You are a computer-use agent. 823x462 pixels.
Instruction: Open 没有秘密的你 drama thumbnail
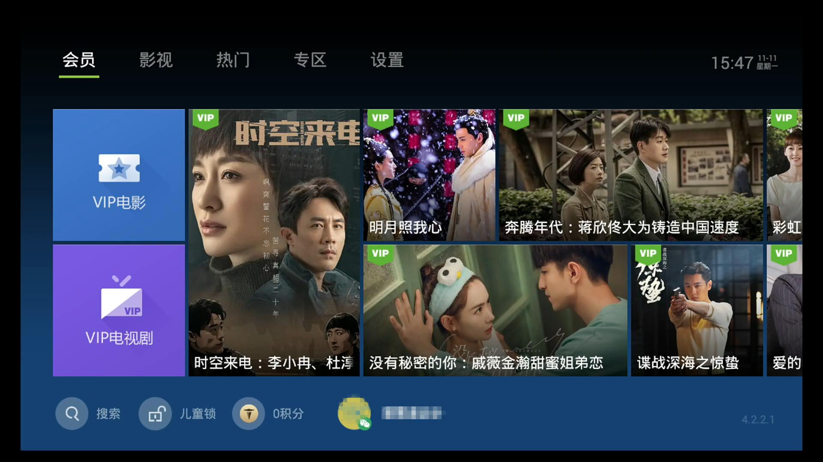tap(495, 311)
